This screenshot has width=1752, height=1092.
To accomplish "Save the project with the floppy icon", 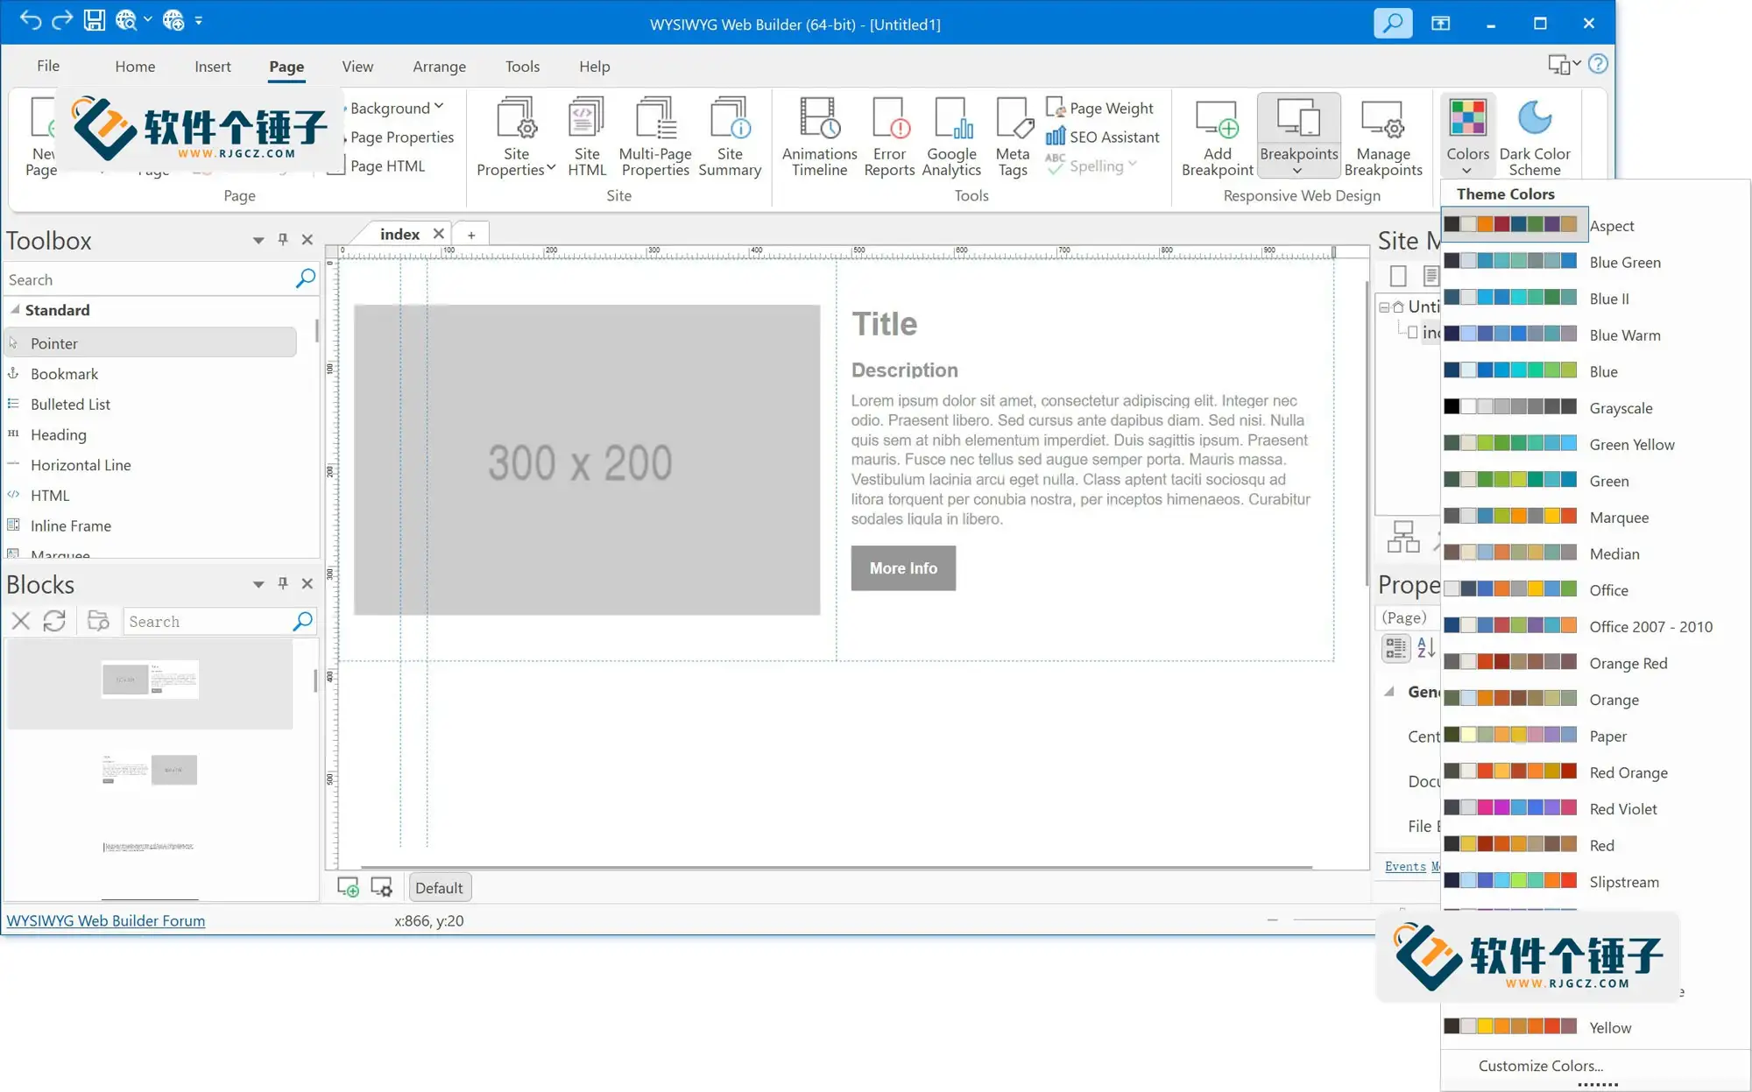I will tap(94, 20).
